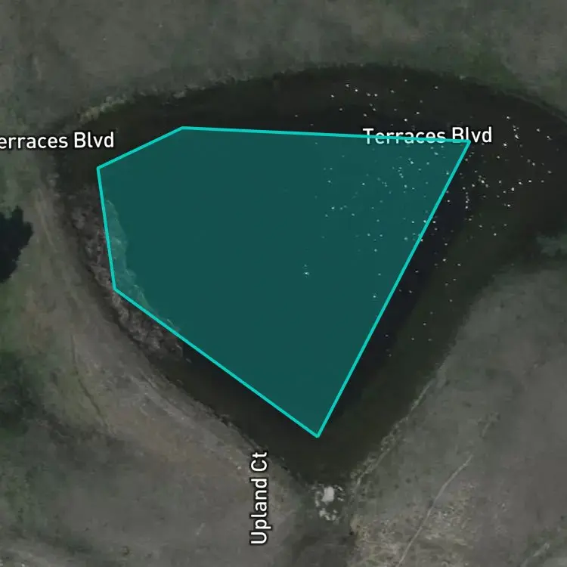
Task: Click the partially cut-off 'erraces Blvd' label
Action: 56,141
